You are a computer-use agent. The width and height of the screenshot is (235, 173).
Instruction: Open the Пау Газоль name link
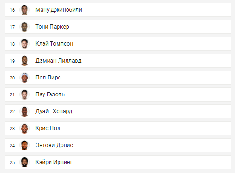click(50, 94)
